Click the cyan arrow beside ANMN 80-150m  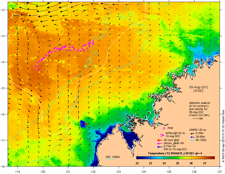click(192, 140)
